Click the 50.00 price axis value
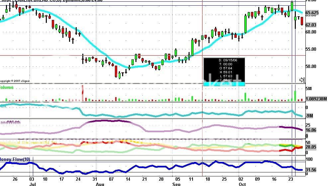Image resolution: width=328 pixels, height=186 pixels. tap(311, 66)
